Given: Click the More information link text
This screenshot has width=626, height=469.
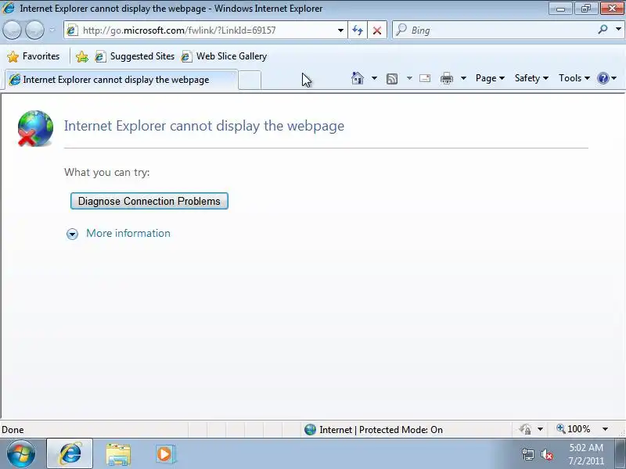Looking at the screenshot, I should 128,233.
